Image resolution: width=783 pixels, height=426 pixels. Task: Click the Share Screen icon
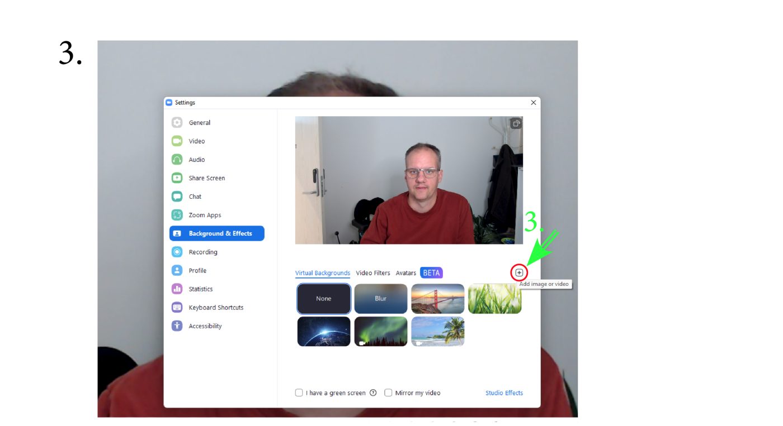(x=177, y=178)
